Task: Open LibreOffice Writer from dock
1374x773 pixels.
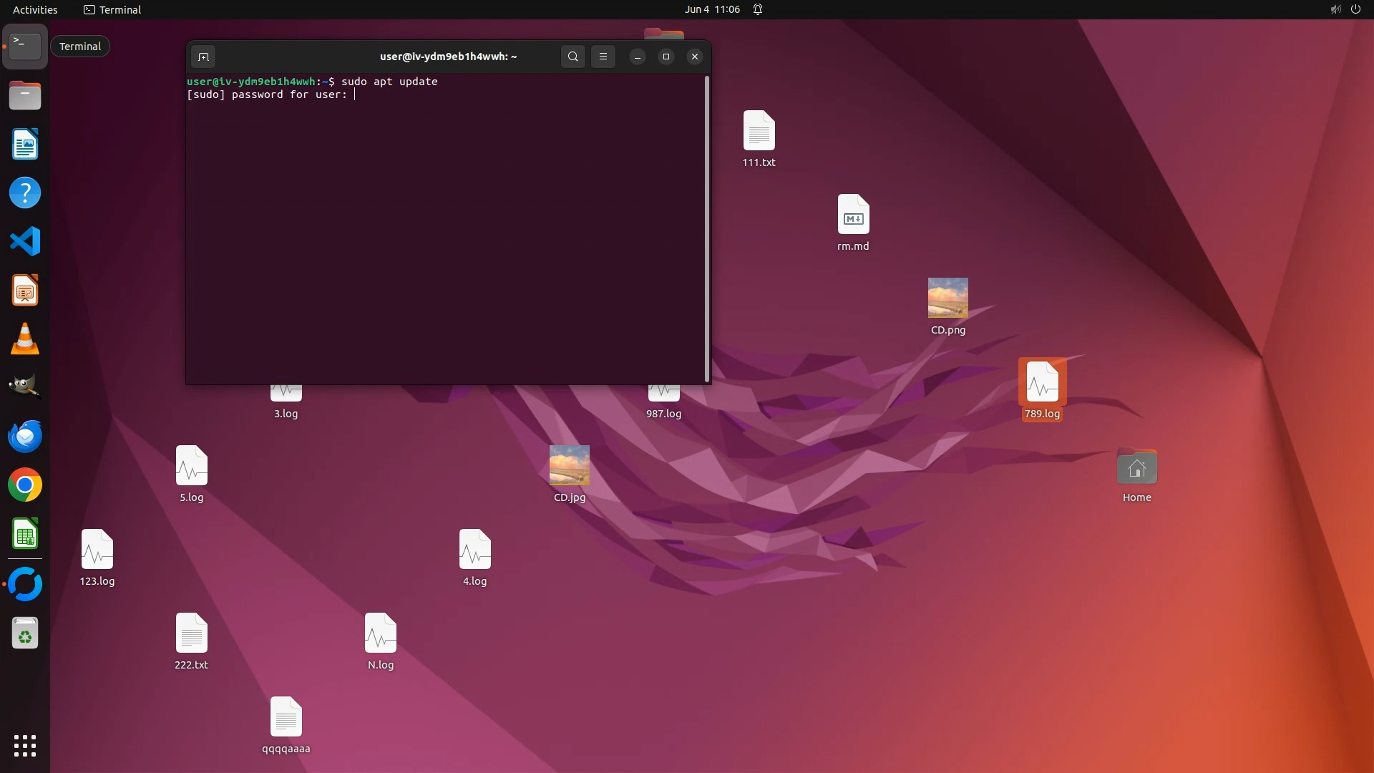Action: coord(25,145)
